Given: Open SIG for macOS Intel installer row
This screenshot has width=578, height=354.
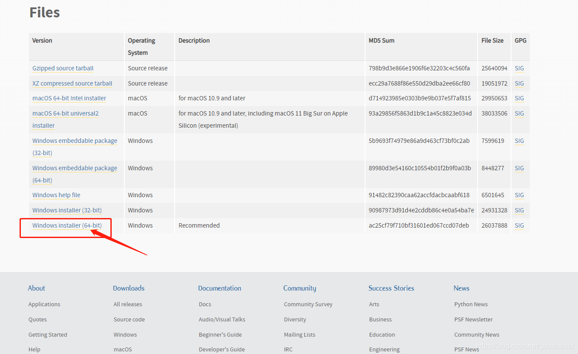Looking at the screenshot, I should click(519, 98).
